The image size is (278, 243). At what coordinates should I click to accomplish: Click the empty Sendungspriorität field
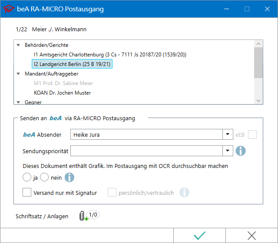[146, 151]
